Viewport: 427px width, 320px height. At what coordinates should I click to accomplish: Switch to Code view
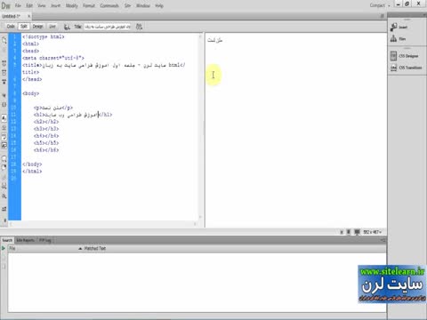pos(11,27)
